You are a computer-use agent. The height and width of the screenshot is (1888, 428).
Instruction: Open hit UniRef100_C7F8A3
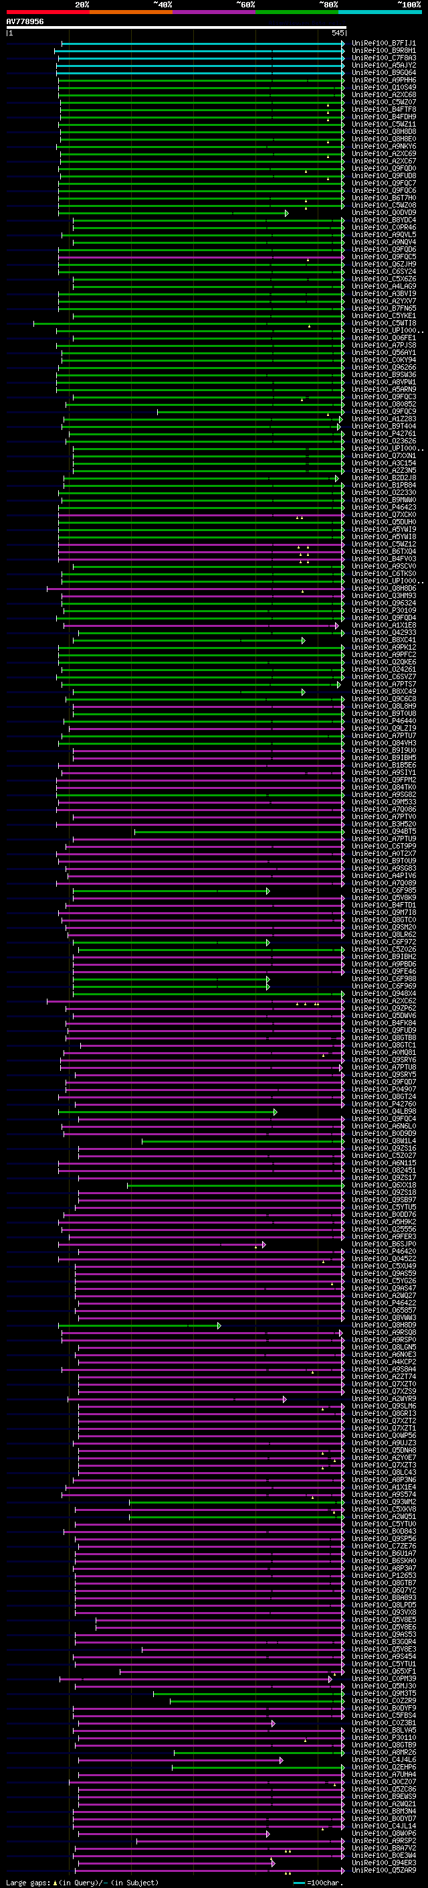click(383, 58)
